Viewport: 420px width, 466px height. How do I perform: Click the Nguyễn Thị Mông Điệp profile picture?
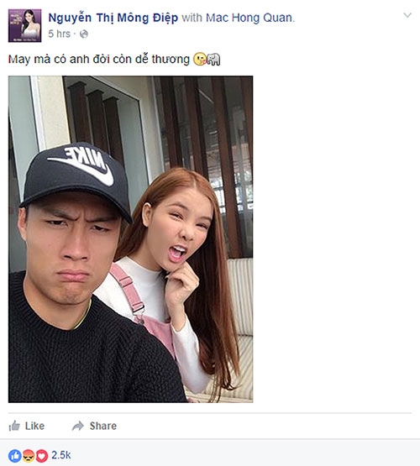point(24,25)
